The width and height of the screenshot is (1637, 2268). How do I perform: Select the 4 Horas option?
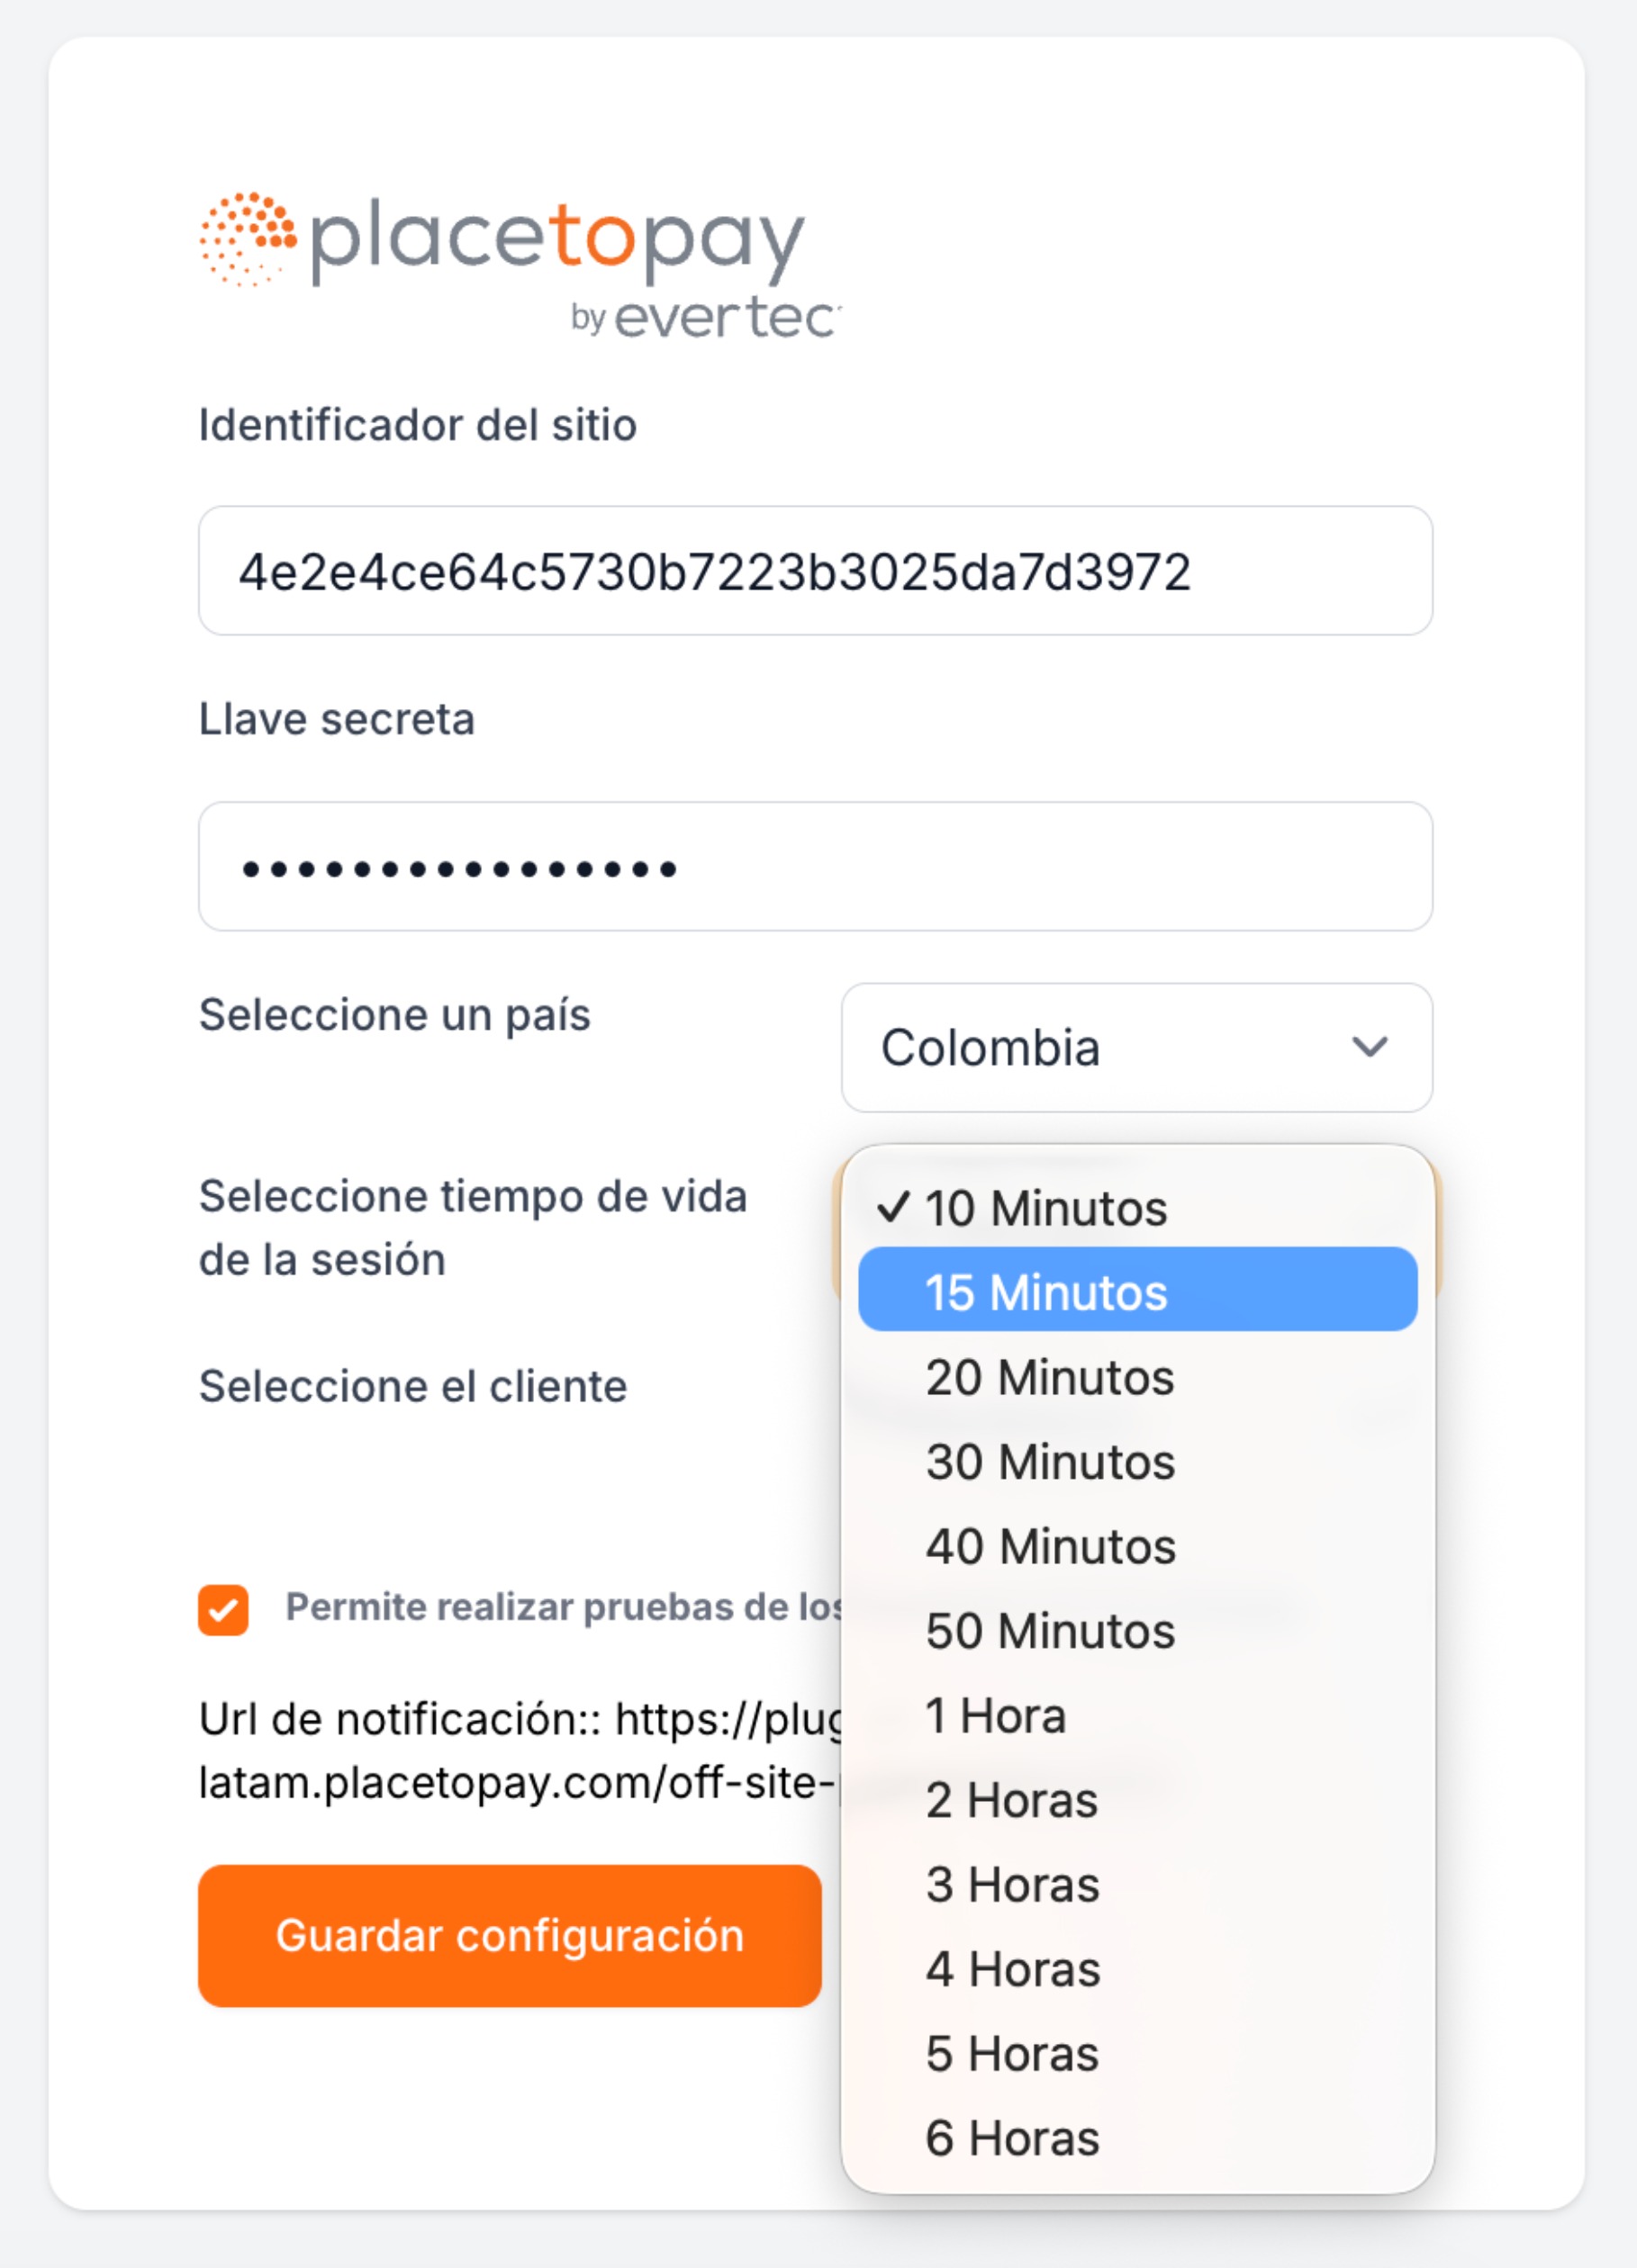(x=1011, y=1969)
